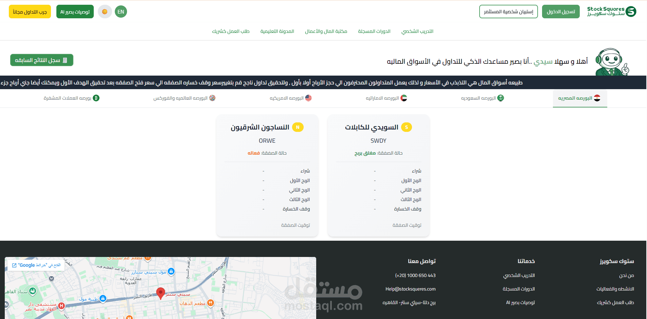Screen dimensions: 647x319
Task: Click برج دلتا سيتي ستارز address
Action: coord(409,302)
